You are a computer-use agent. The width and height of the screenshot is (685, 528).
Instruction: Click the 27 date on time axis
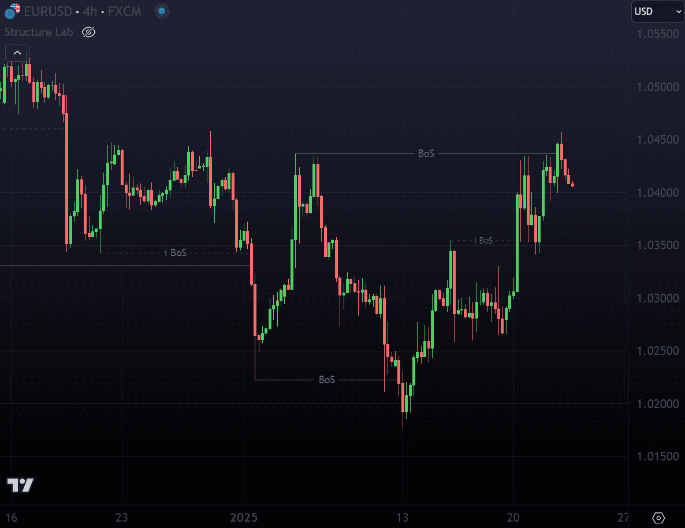point(623,518)
